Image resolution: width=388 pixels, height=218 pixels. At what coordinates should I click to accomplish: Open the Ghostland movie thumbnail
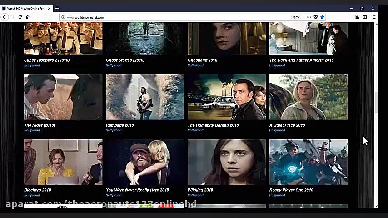pos(227,39)
